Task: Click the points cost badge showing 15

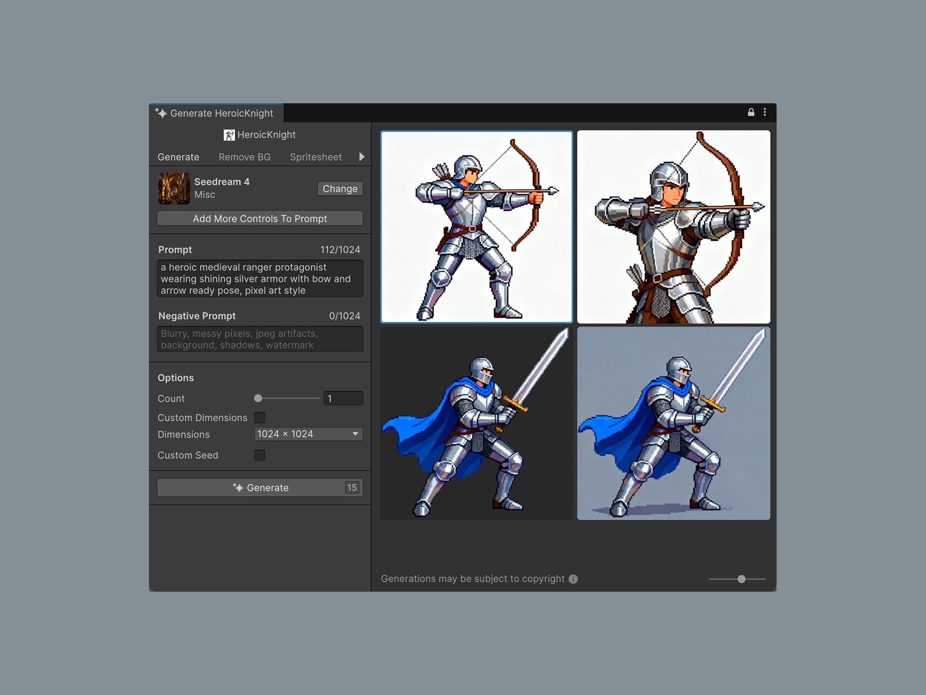Action: click(352, 488)
